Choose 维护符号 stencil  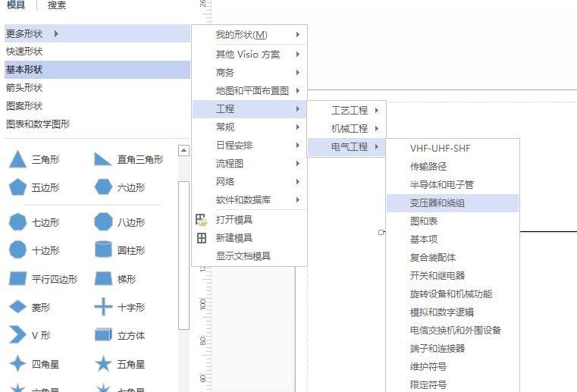click(453, 367)
